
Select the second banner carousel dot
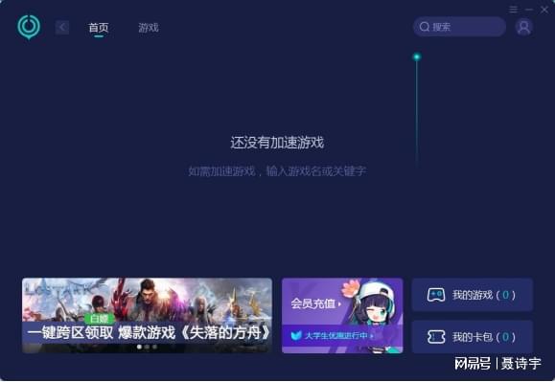pyautogui.click(x=147, y=347)
